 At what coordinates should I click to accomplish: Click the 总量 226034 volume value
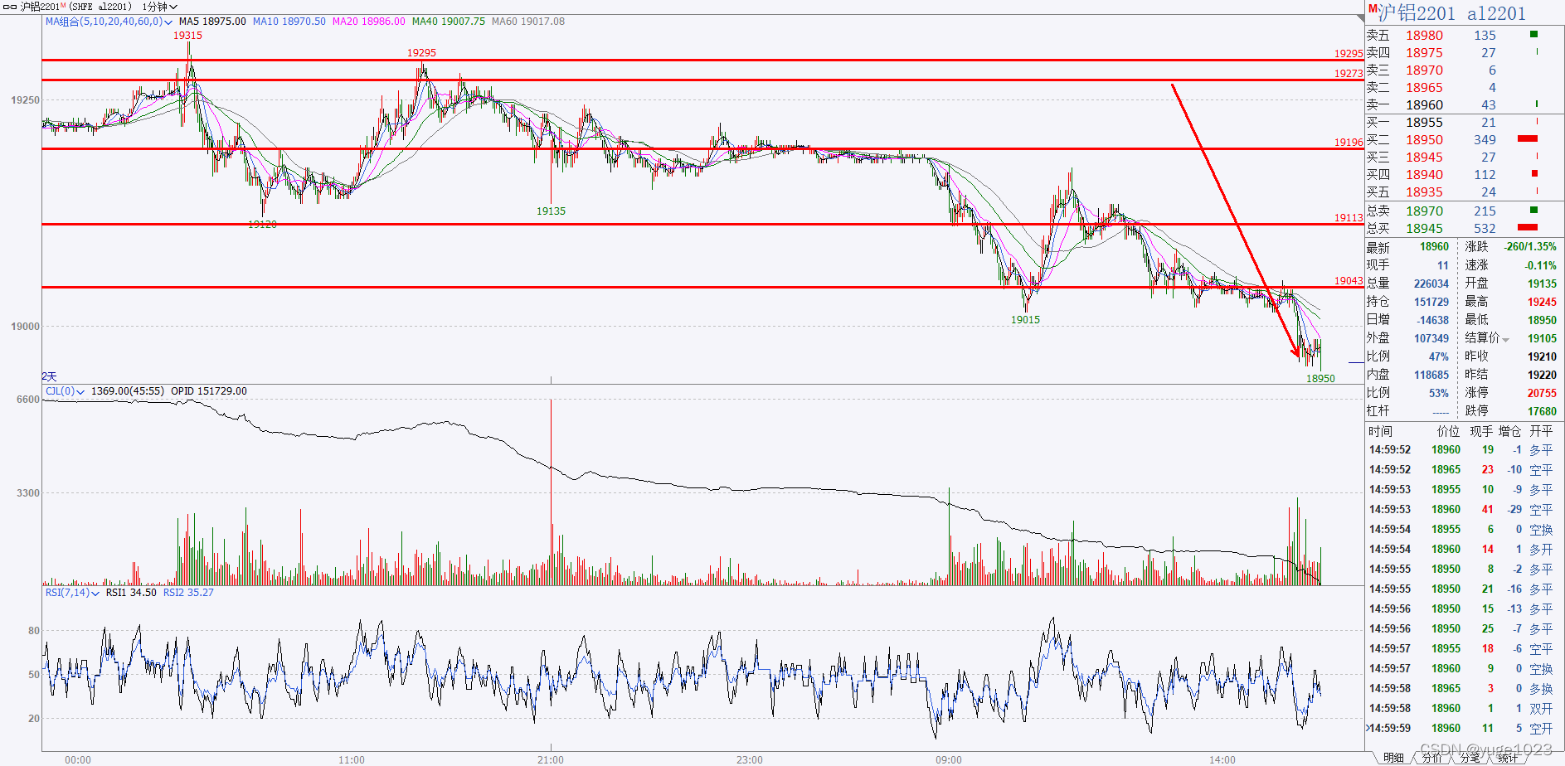[1431, 284]
